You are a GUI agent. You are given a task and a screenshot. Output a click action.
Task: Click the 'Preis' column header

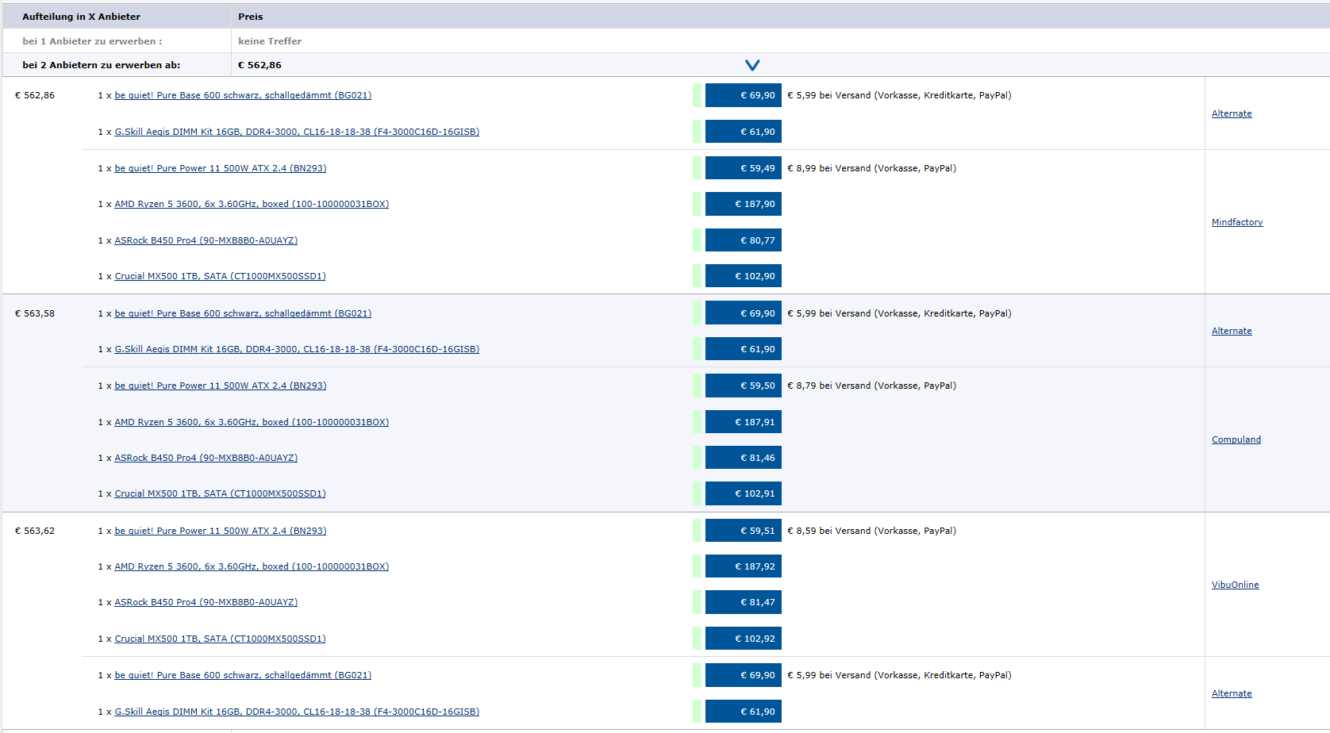251,17
